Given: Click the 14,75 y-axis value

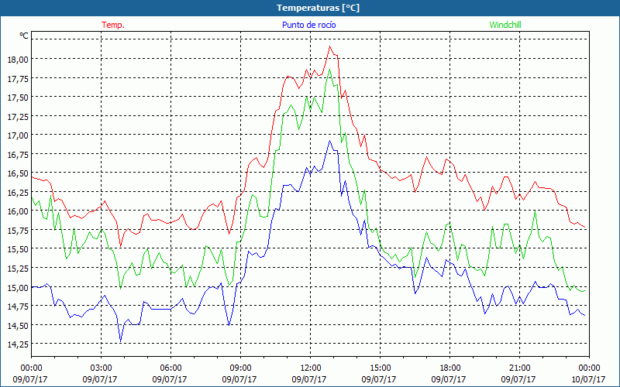Looking at the screenshot, I should click(x=18, y=307).
